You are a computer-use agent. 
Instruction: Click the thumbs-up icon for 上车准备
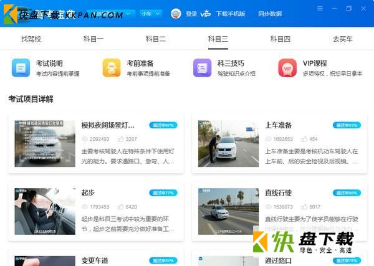point(304,139)
